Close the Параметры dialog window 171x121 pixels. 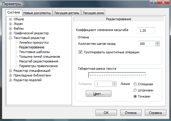click(163, 2)
